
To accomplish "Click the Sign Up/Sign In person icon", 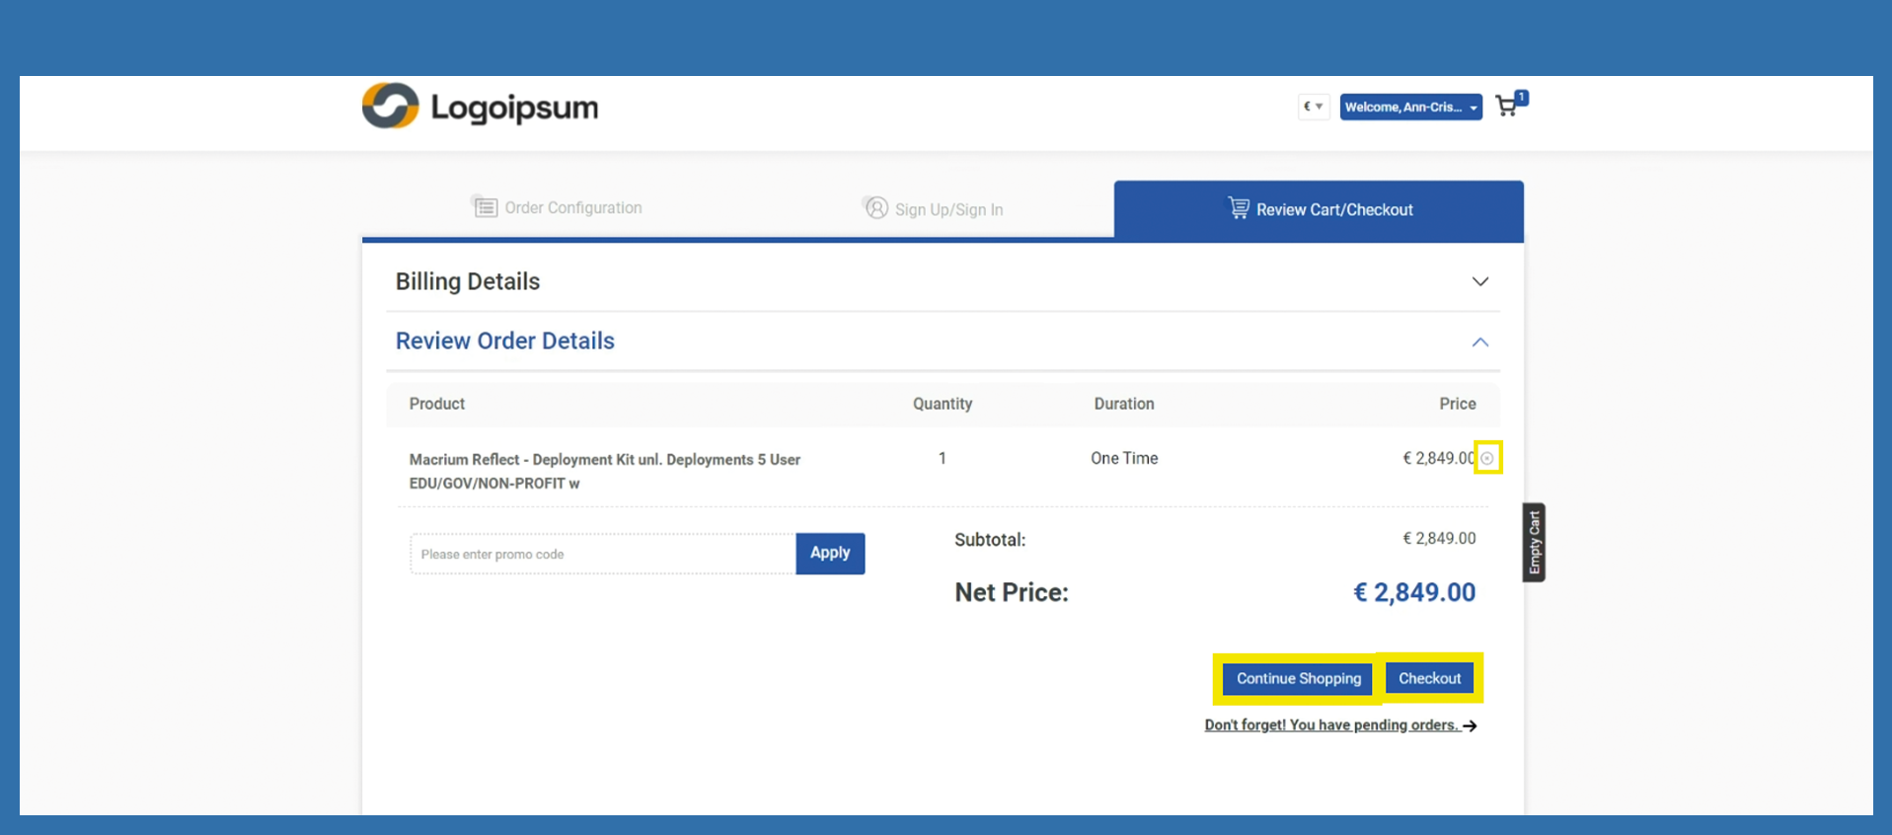I will 875,208.
